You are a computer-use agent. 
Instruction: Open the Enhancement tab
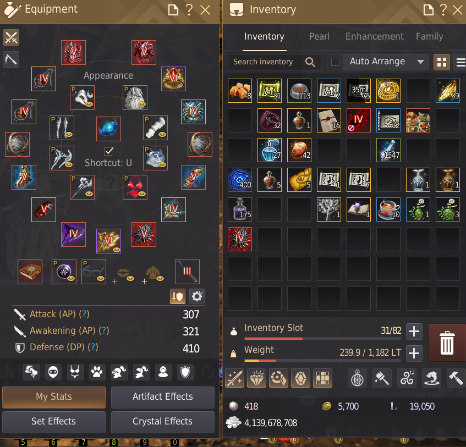(375, 36)
